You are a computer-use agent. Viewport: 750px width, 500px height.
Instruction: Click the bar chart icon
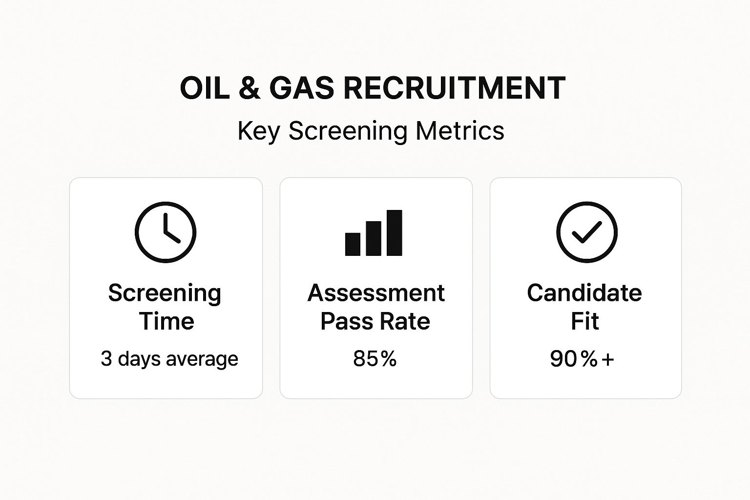click(x=374, y=233)
